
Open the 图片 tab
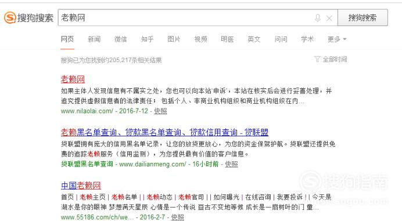(x=174, y=39)
